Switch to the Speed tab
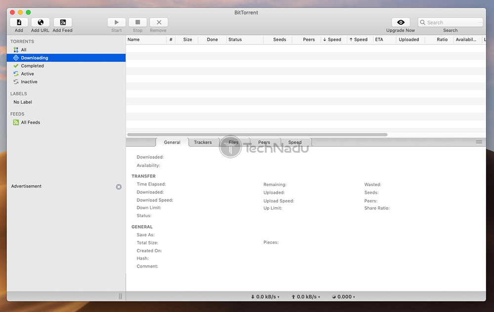Image resolution: width=494 pixels, height=312 pixels. [295, 142]
